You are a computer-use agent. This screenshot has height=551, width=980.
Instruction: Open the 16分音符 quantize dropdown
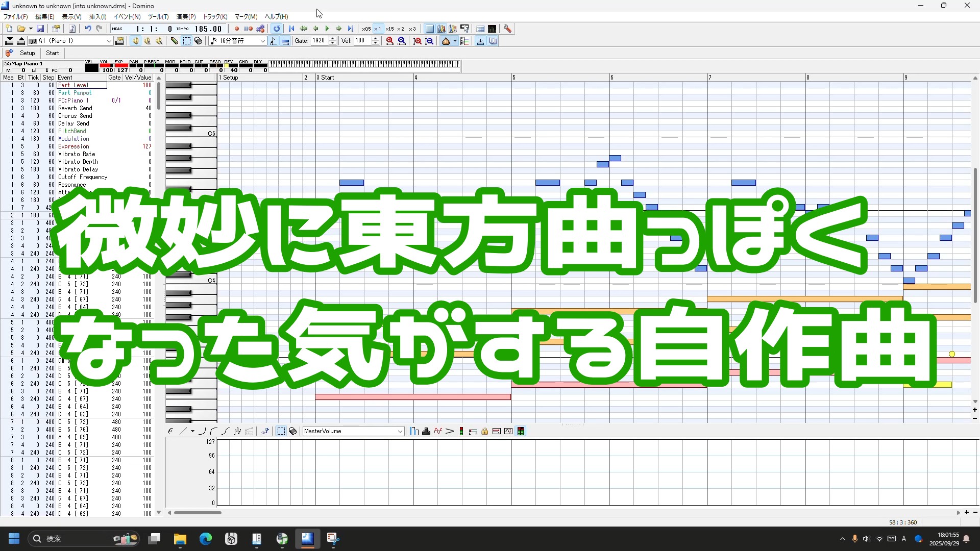point(262,41)
